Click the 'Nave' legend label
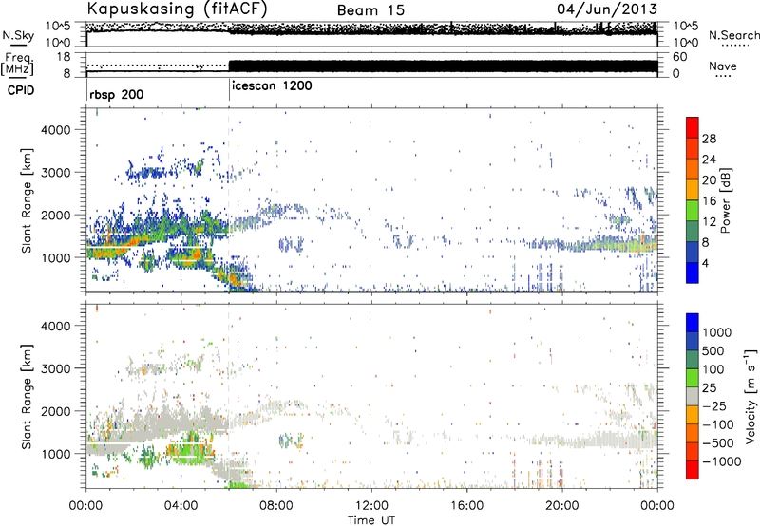This screenshot has width=760, height=526. coord(723,66)
